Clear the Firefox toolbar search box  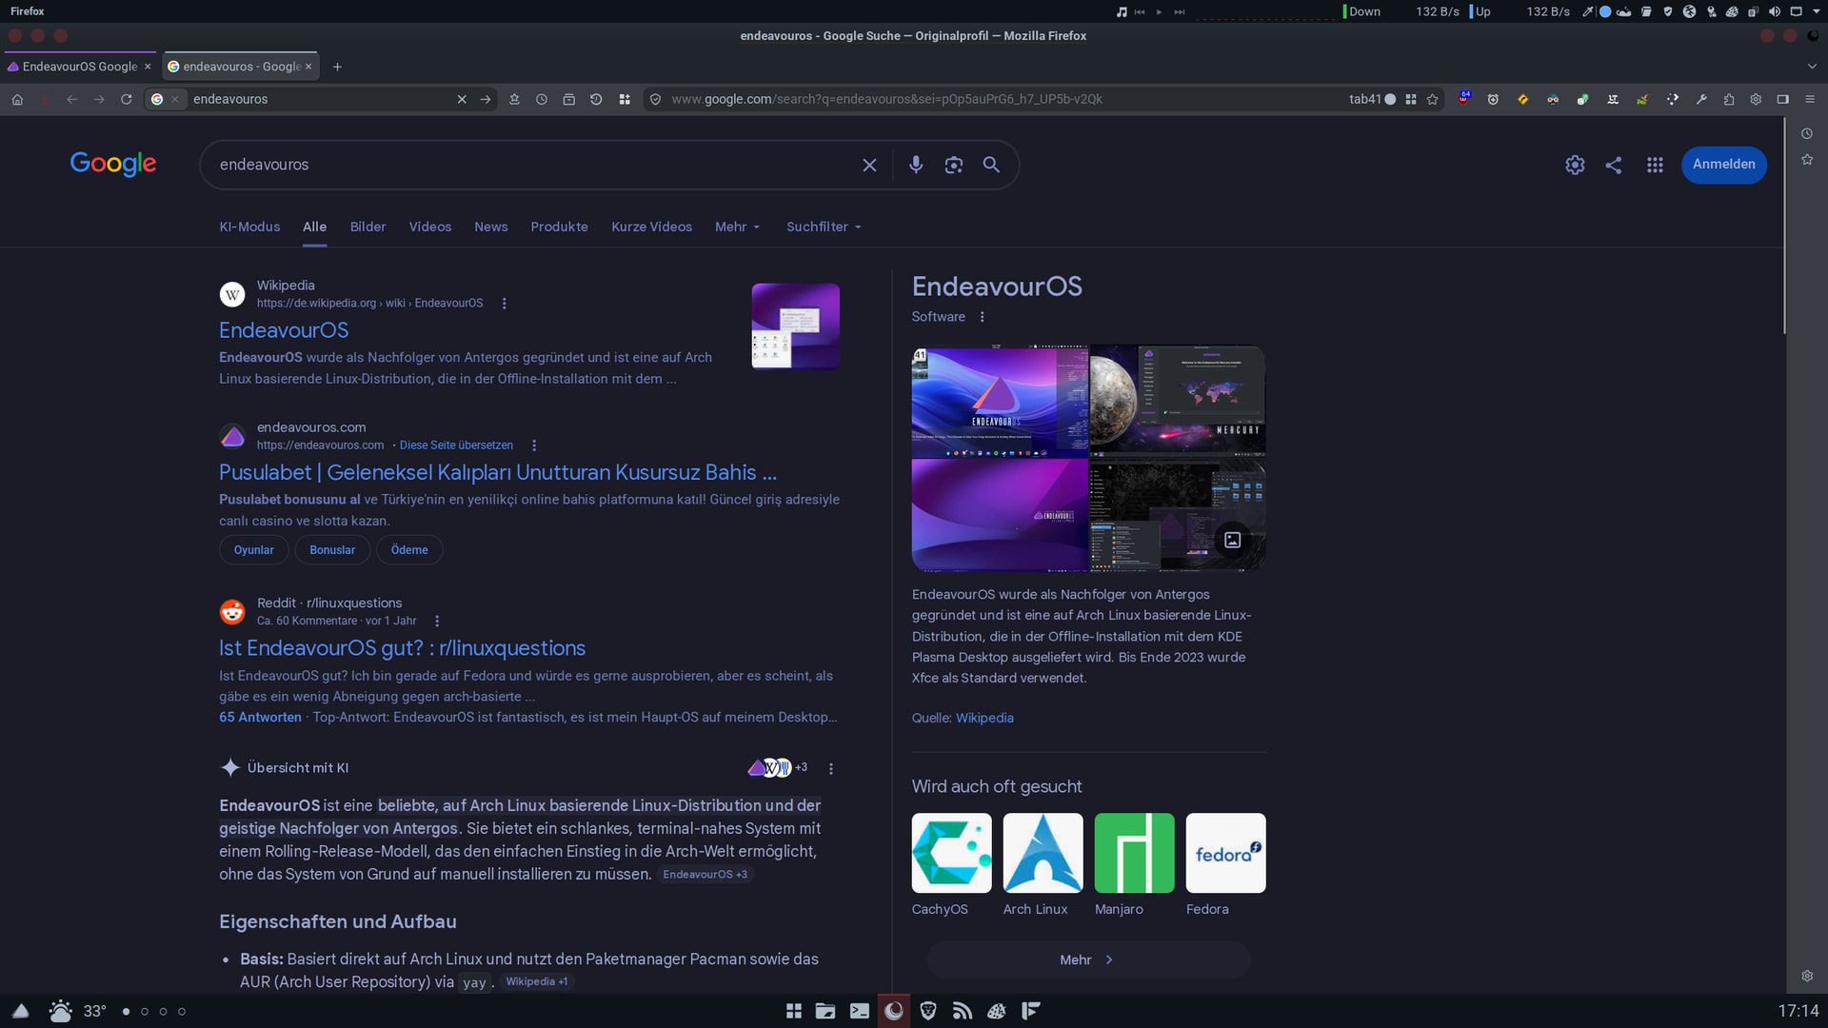click(462, 99)
